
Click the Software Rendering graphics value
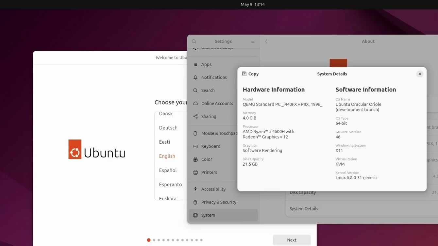pos(262,151)
